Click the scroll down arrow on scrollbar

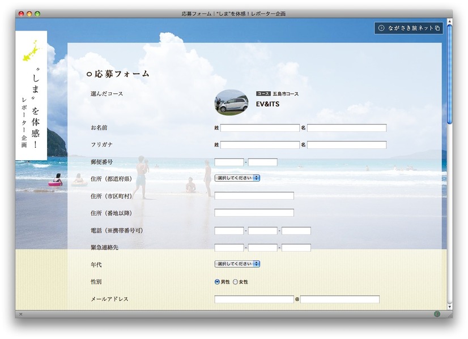pos(449,307)
